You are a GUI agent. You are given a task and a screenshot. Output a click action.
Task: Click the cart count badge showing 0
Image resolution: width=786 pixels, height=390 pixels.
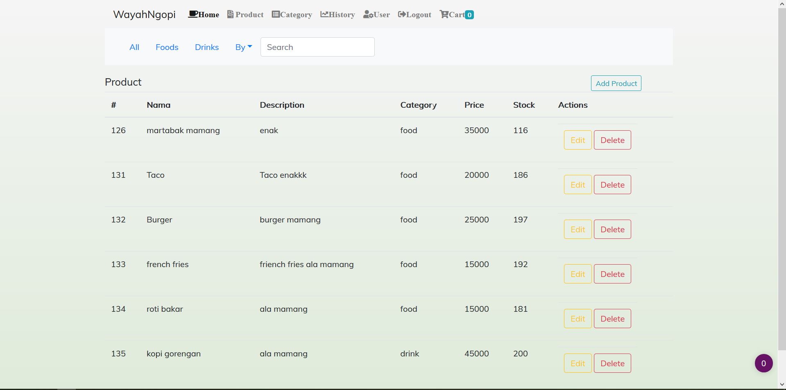coord(469,15)
